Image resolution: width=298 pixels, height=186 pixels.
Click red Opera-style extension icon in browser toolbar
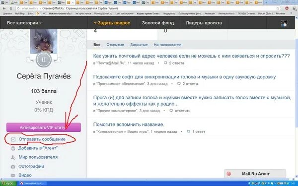coord(287,8)
